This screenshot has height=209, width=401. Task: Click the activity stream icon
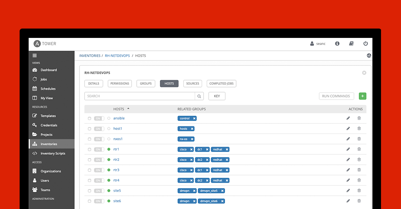[x=369, y=55]
